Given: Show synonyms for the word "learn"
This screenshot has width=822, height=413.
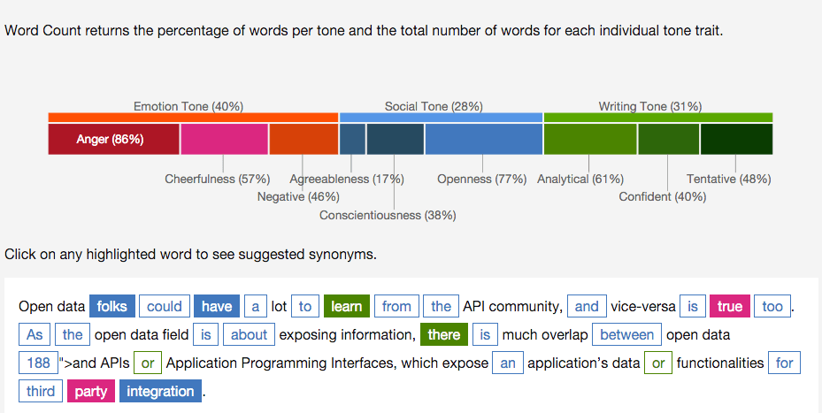Looking at the screenshot, I should (x=346, y=306).
